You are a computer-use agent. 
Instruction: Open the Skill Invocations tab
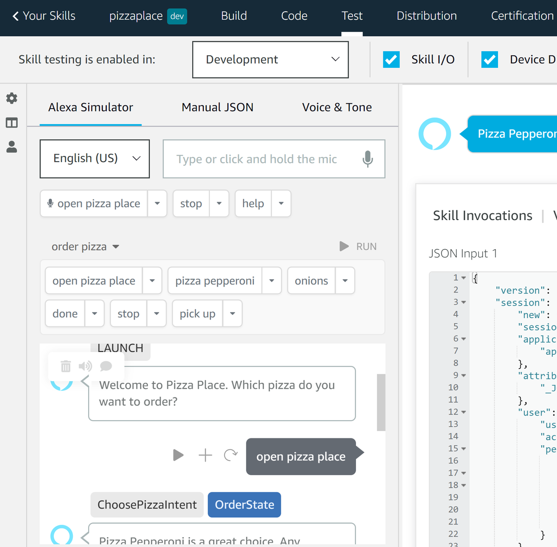pos(483,215)
